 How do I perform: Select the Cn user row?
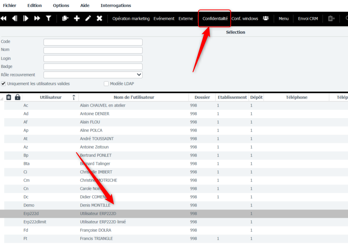click(176, 189)
